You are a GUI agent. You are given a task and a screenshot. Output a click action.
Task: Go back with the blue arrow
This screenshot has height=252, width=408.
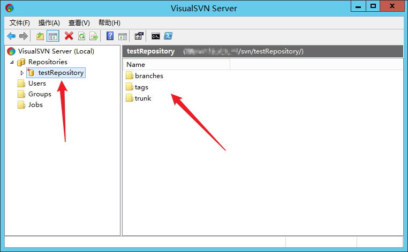(x=11, y=36)
